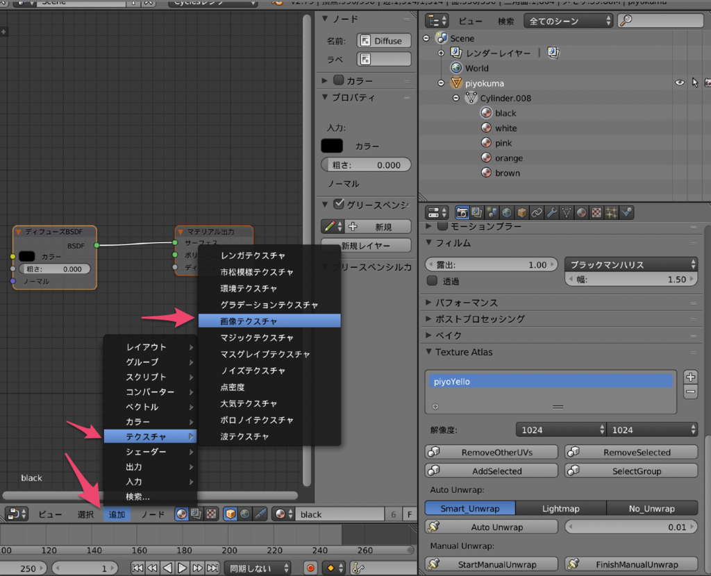Open テクスチャ submenu in add menu

[150, 437]
